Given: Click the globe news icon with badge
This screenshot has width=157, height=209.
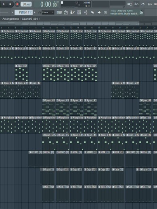Looking at the screenshot, I should [141, 12].
